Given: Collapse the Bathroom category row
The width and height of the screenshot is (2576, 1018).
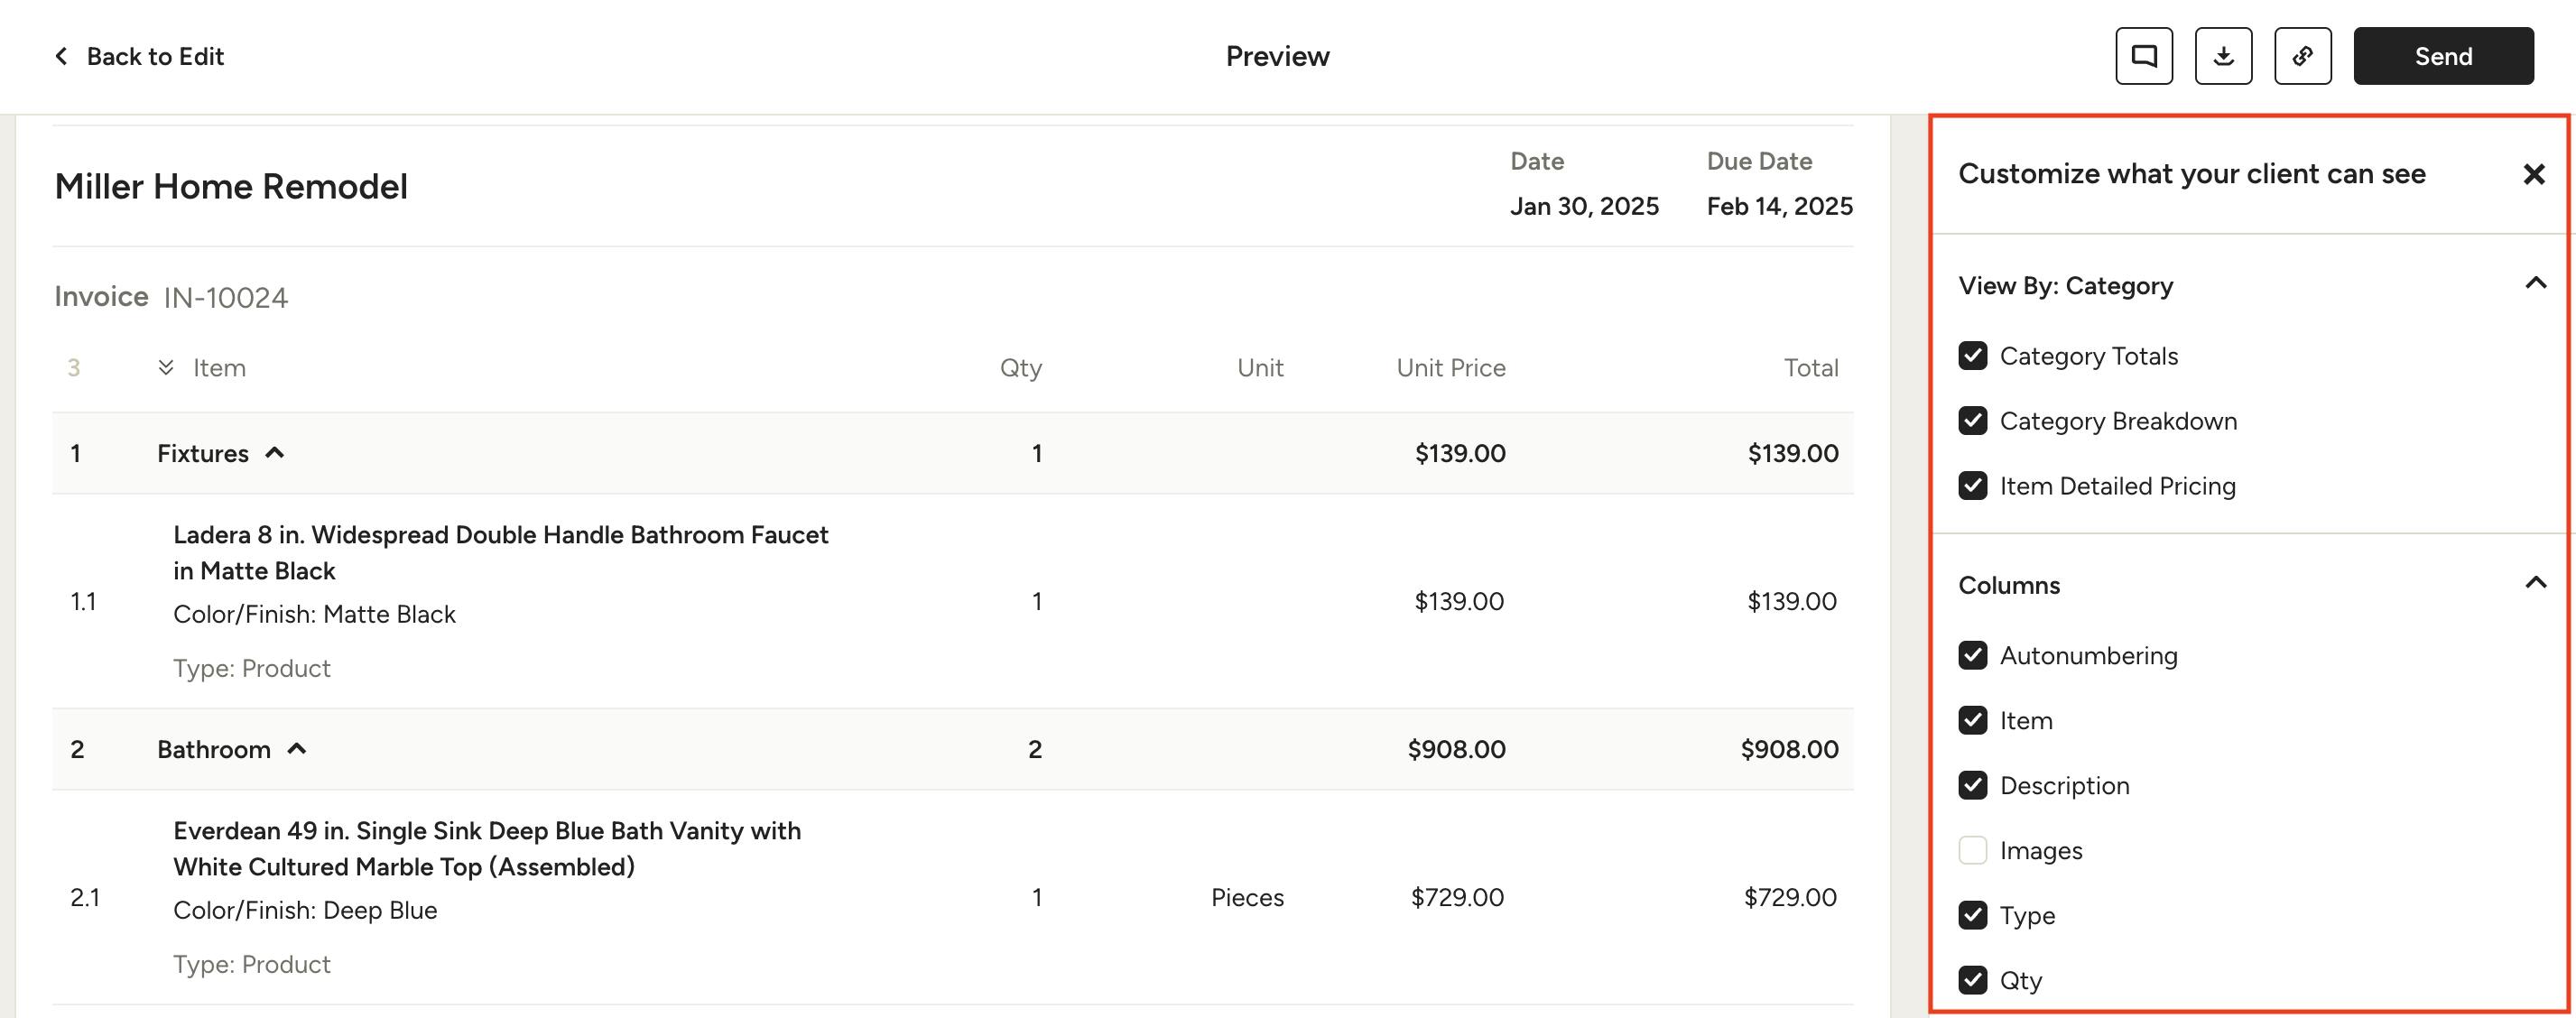Looking at the screenshot, I should pyautogui.click(x=297, y=749).
